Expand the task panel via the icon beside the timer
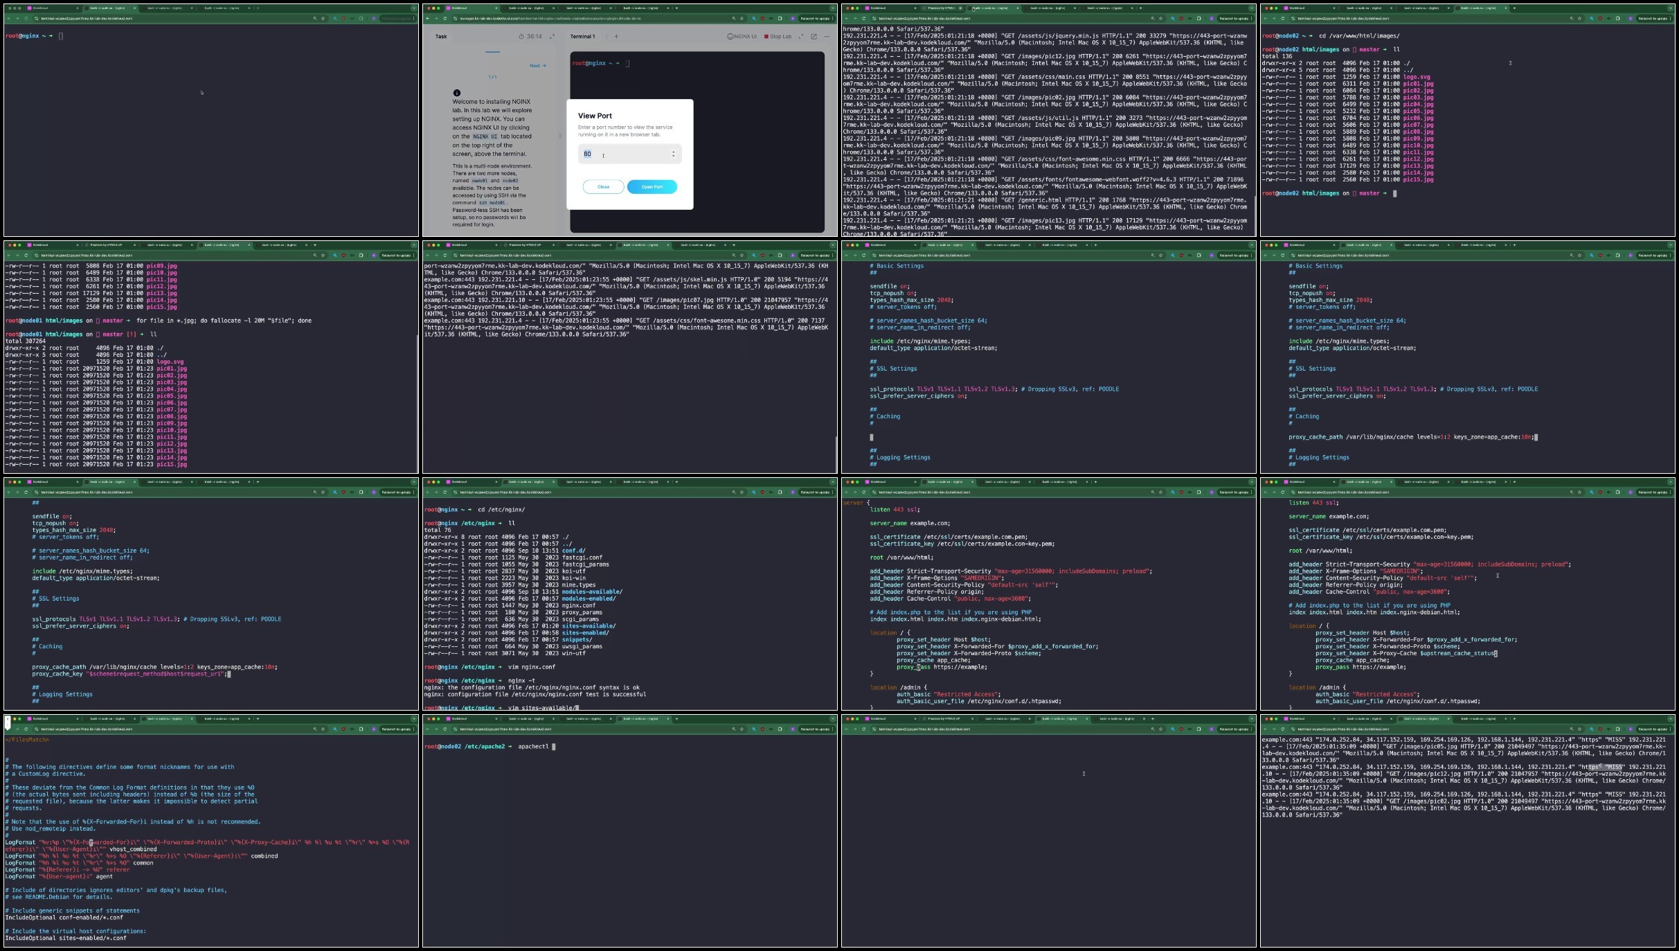The image size is (1679, 951). coord(552,37)
